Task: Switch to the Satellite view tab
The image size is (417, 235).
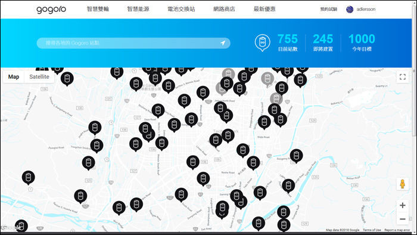Action: click(x=39, y=77)
